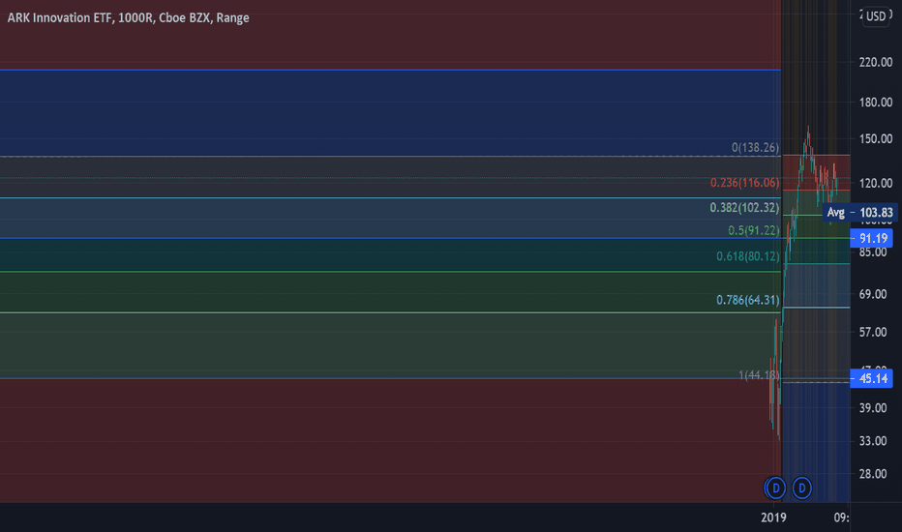Viewport: 902px width, 532px height.
Task: Select the 0.786(64.31) Fibonacci level label
Action: click(748, 300)
